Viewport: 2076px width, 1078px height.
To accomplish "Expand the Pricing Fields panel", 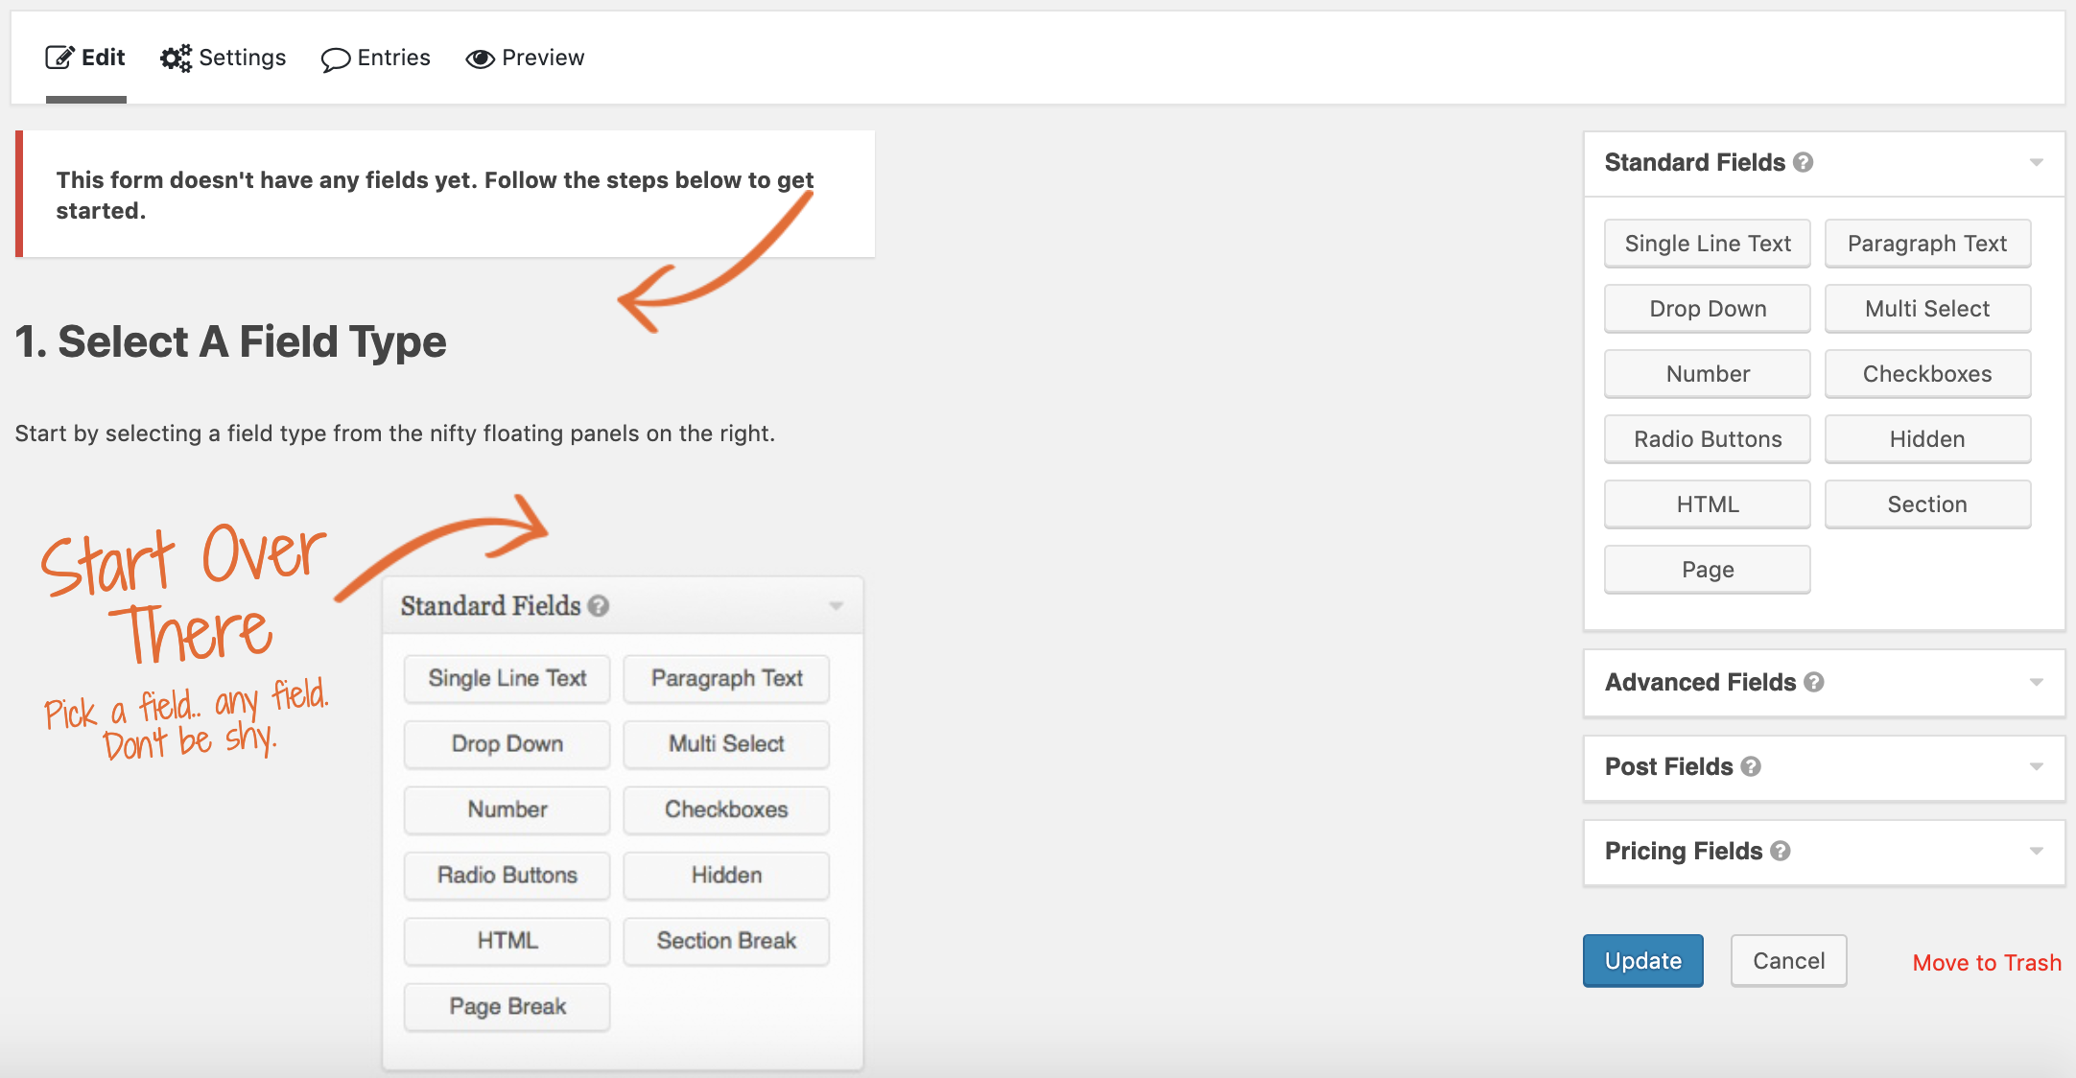I will point(2038,852).
